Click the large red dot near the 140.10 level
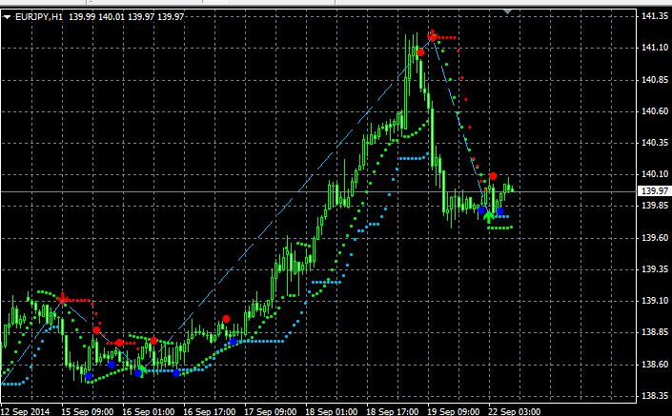Viewport: 672px width, 416px height. 493,176
